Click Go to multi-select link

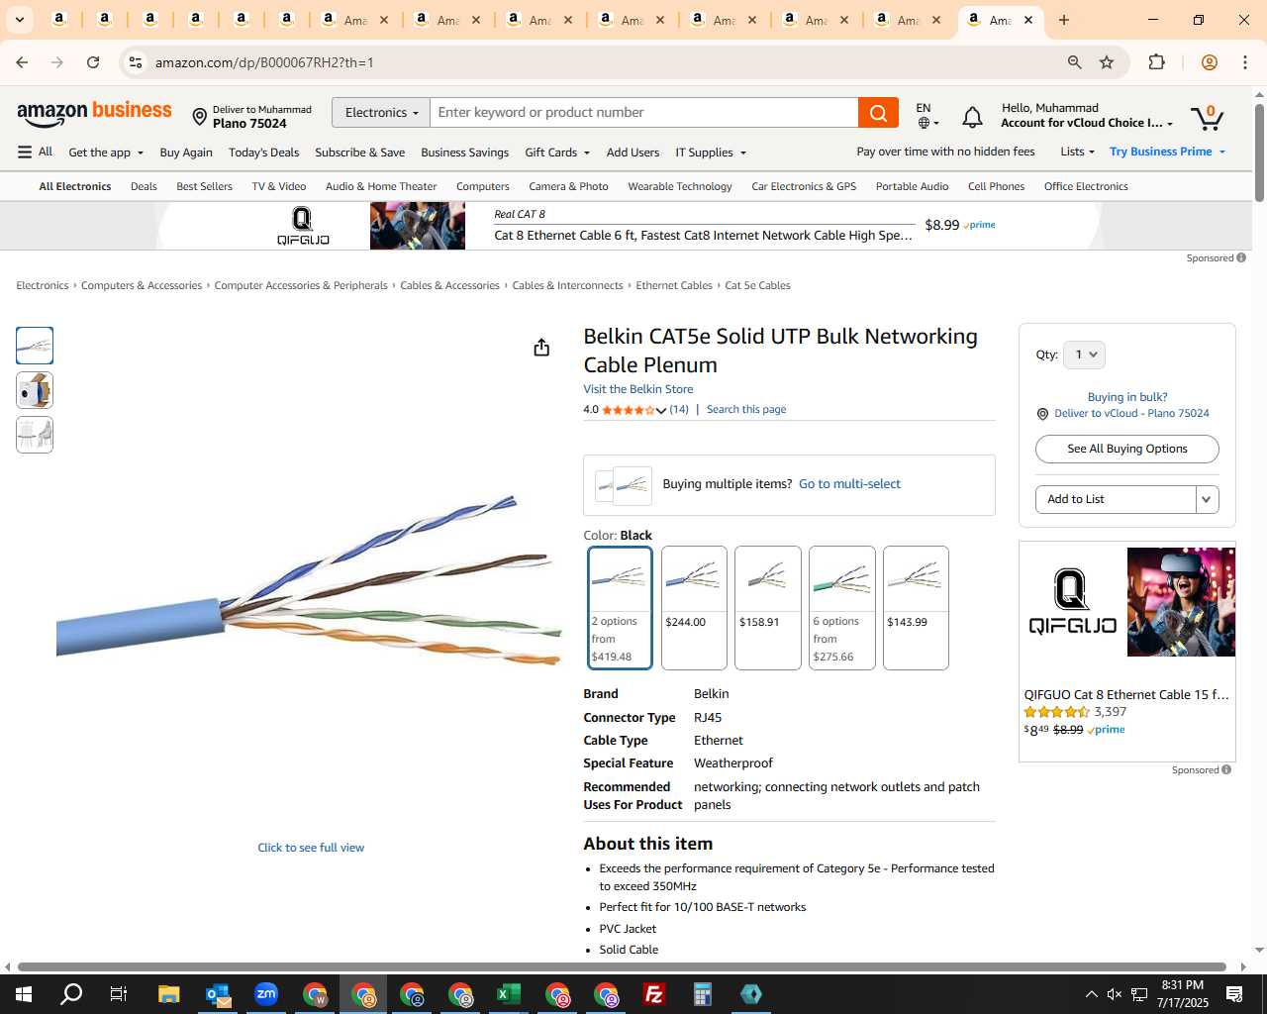click(849, 484)
